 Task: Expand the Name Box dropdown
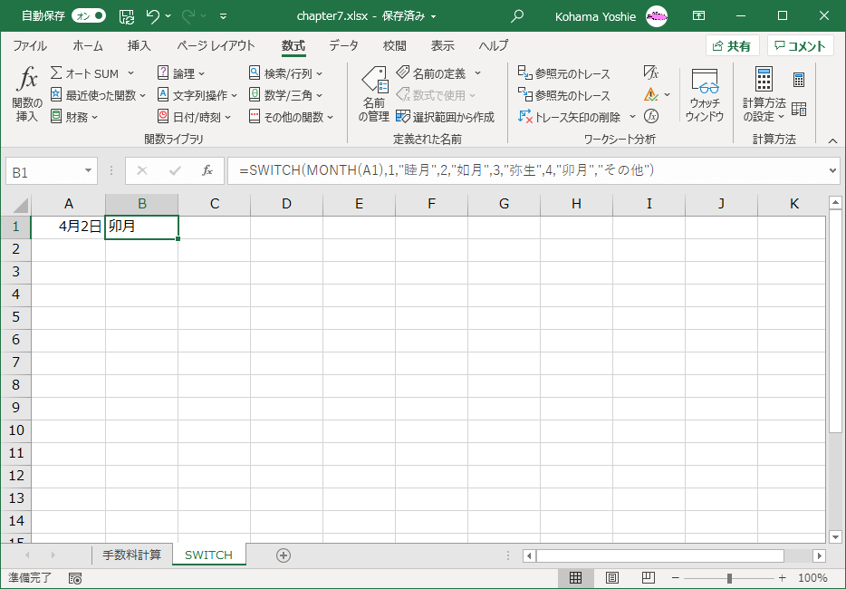point(88,171)
